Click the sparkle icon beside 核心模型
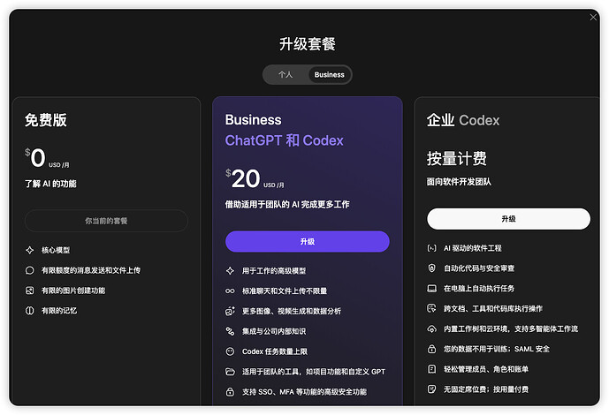The height and width of the screenshot is (415, 609). [x=30, y=250]
